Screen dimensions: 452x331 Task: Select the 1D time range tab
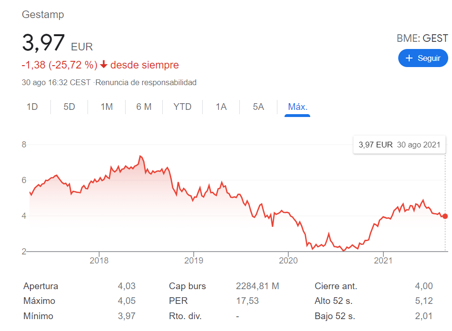(32, 107)
